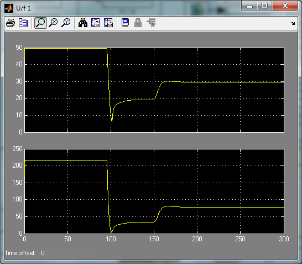Click the upper plot's 10 y-axis label

[19, 115]
